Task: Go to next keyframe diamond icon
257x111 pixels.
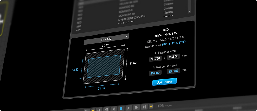Action: pyautogui.click(x=151, y=106)
